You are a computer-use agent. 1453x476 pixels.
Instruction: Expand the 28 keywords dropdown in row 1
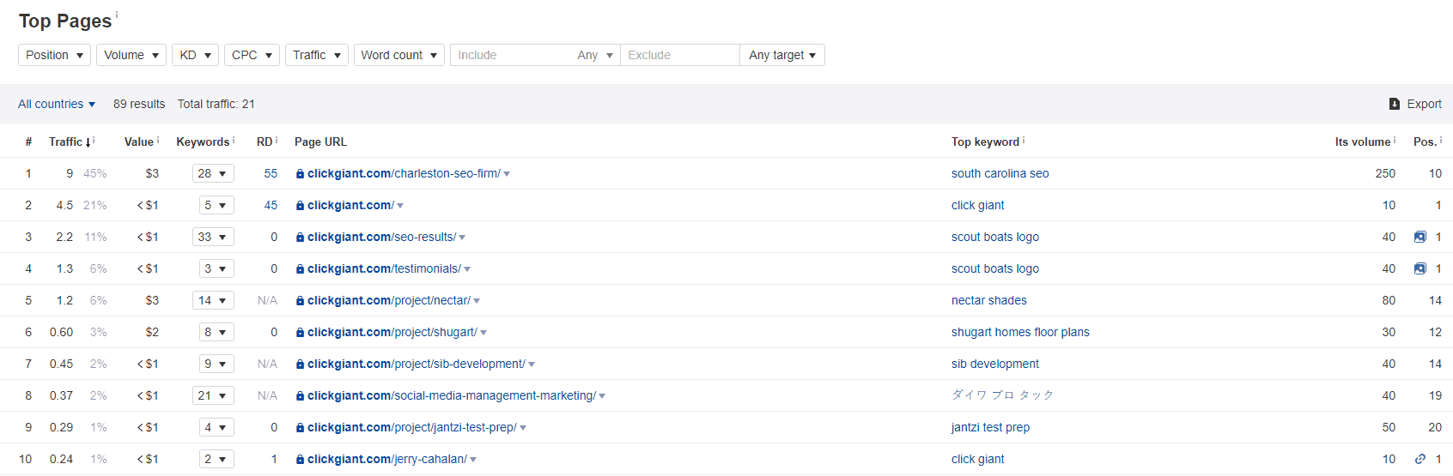click(x=213, y=173)
